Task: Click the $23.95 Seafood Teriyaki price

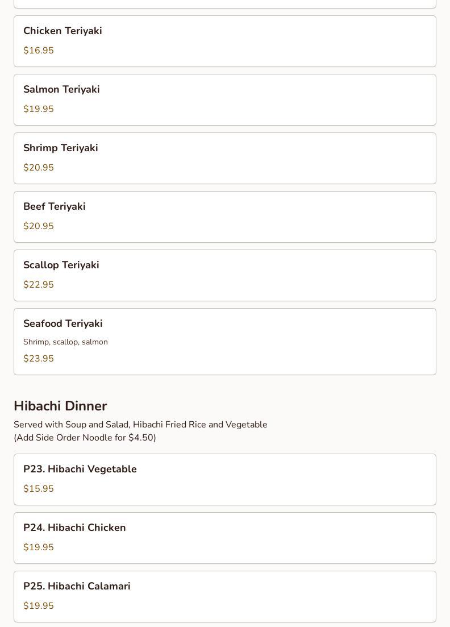Action: pos(39,359)
